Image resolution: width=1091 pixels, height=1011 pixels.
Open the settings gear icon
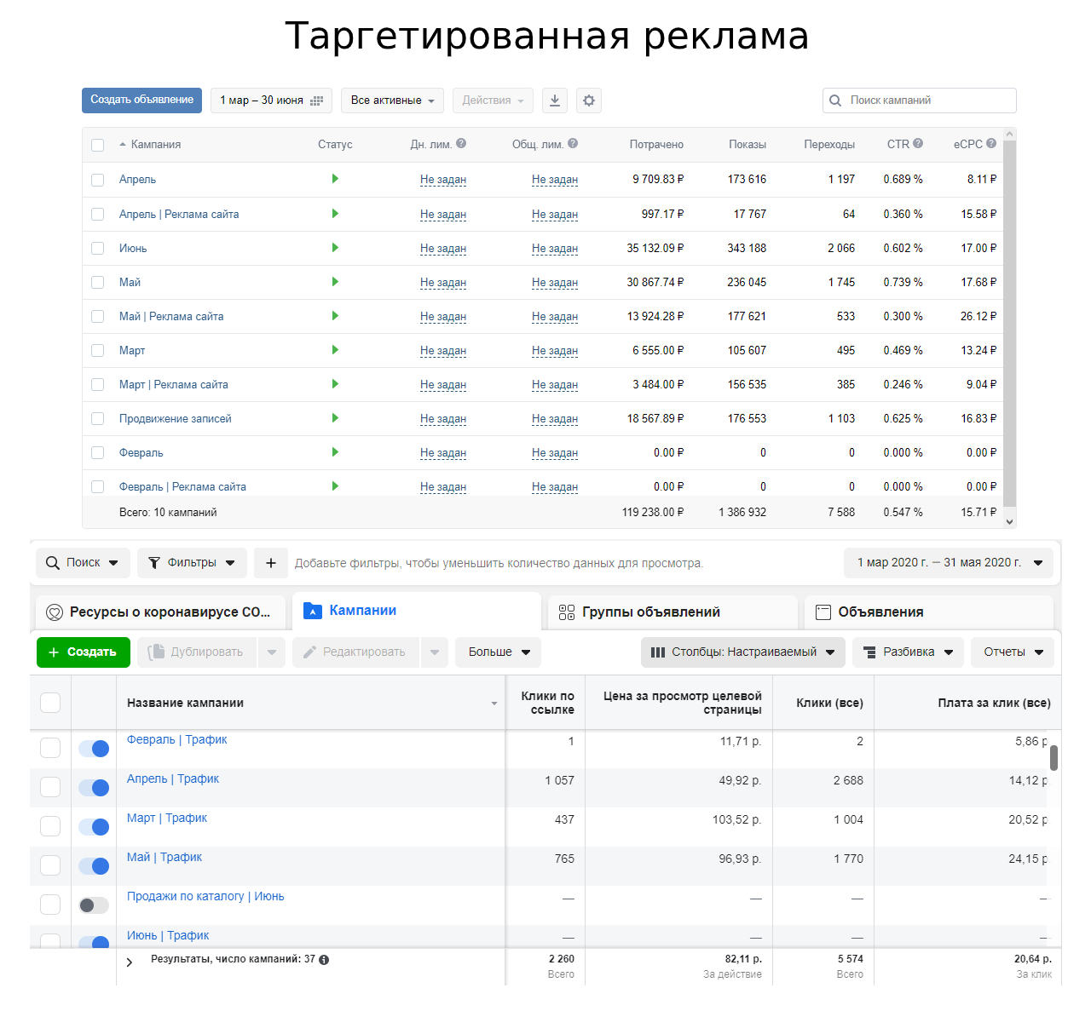point(589,101)
